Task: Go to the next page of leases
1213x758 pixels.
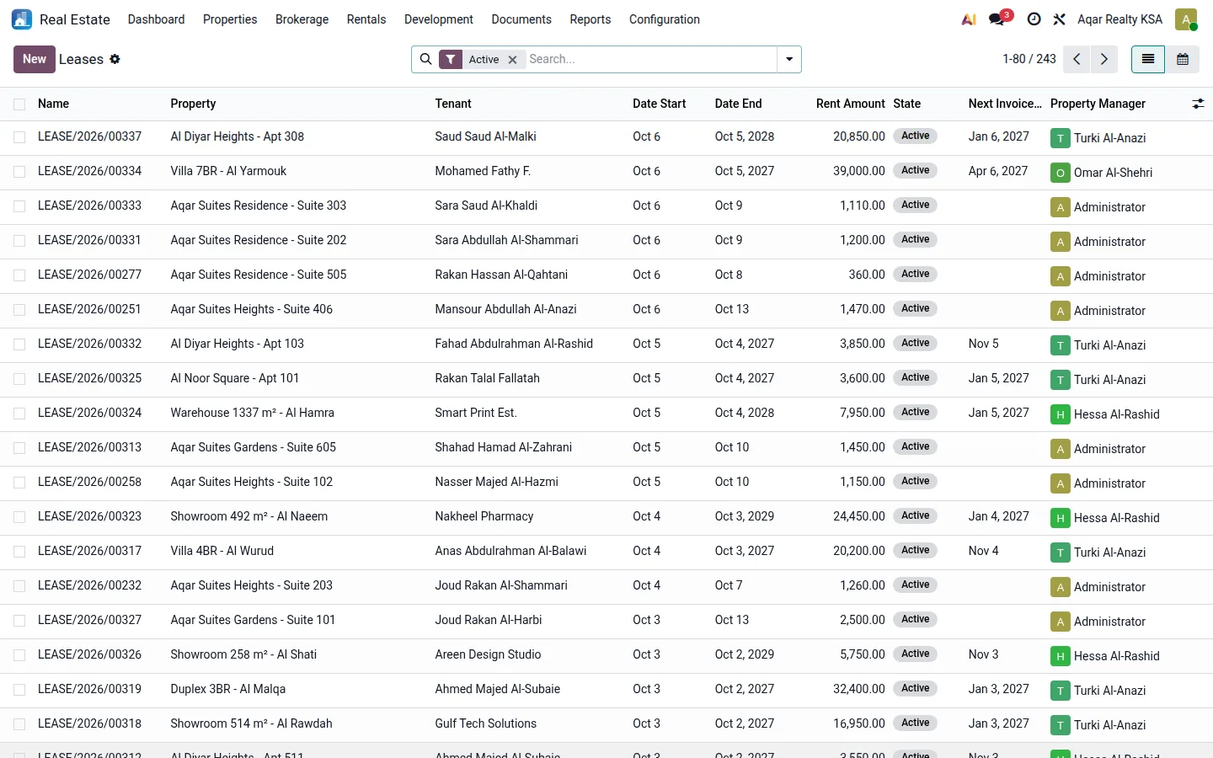Action: (x=1104, y=59)
